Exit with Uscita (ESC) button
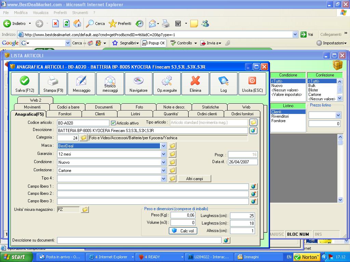Image resolution: width=350 pixels, height=262 pixels. [x=252, y=84]
